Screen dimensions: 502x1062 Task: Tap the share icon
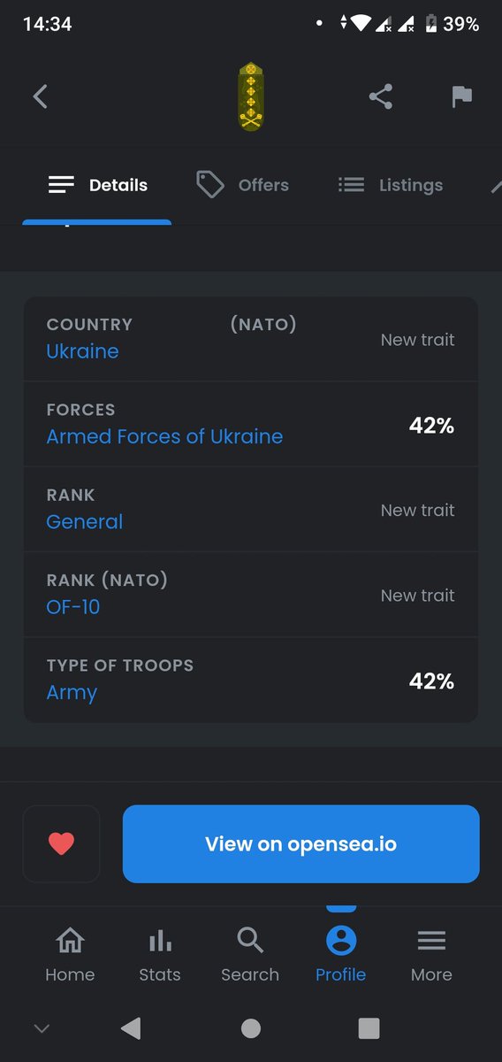(x=381, y=96)
